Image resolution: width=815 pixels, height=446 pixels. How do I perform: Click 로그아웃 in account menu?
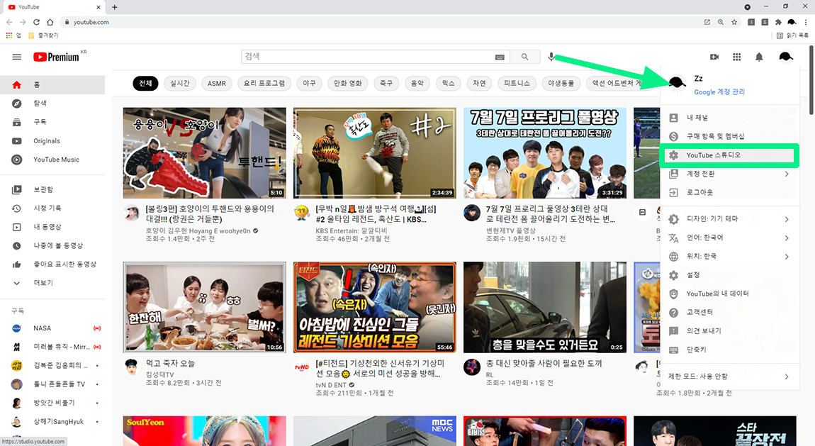tap(730, 192)
